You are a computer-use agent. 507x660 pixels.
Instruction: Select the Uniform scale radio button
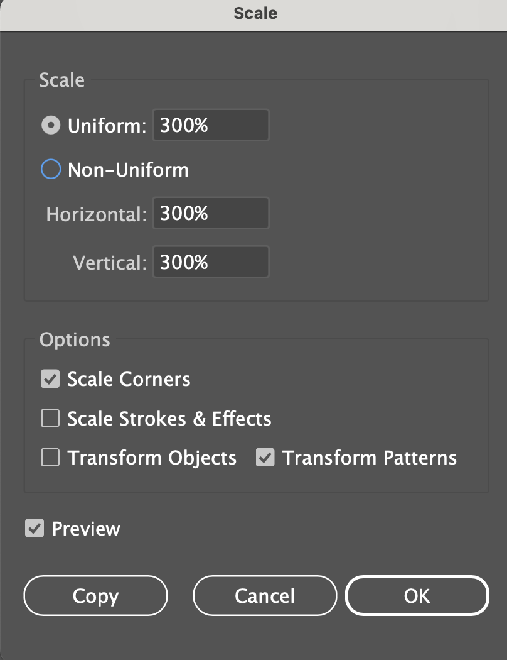(51, 125)
